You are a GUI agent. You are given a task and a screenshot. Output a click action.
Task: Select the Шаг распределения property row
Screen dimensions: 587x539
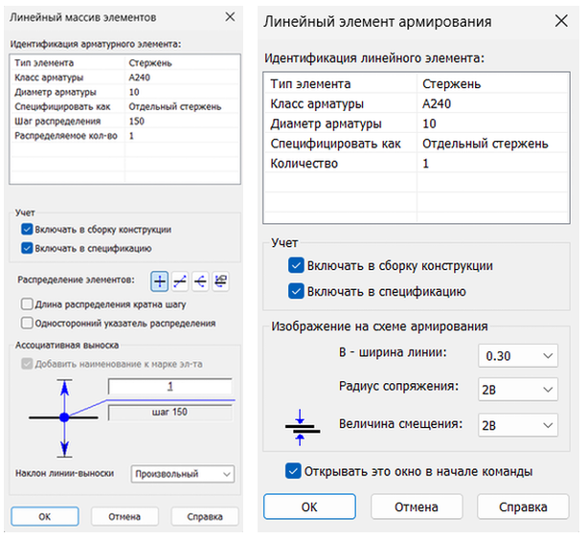pos(69,122)
